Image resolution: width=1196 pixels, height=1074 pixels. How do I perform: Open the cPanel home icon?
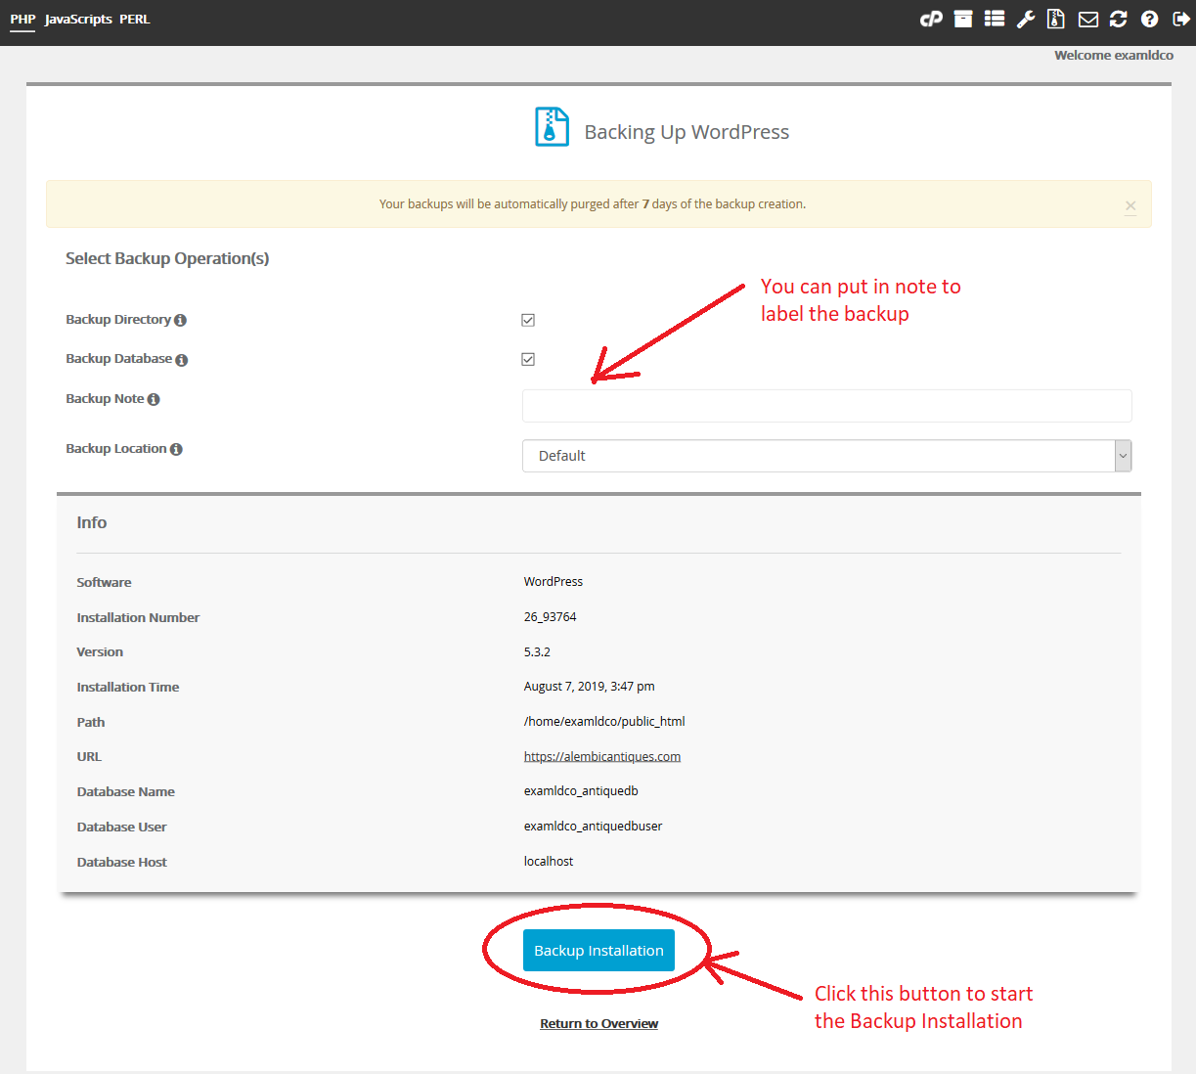931,19
